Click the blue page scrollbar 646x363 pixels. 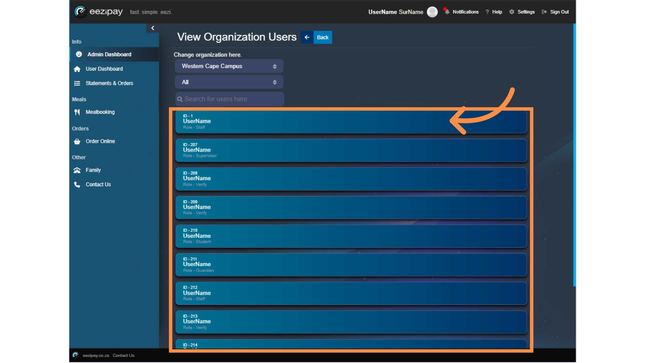pyautogui.click(x=574, y=155)
